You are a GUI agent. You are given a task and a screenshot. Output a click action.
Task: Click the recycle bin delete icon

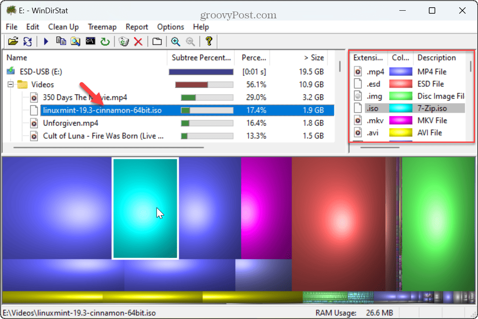(124, 41)
